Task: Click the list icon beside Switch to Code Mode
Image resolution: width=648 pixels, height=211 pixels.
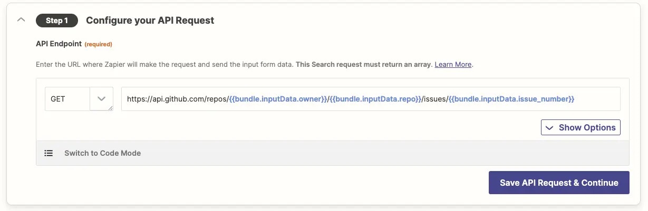Action: coord(49,153)
